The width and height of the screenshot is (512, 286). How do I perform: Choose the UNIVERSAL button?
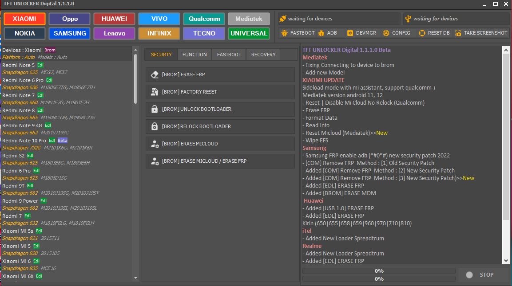pos(249,33)
